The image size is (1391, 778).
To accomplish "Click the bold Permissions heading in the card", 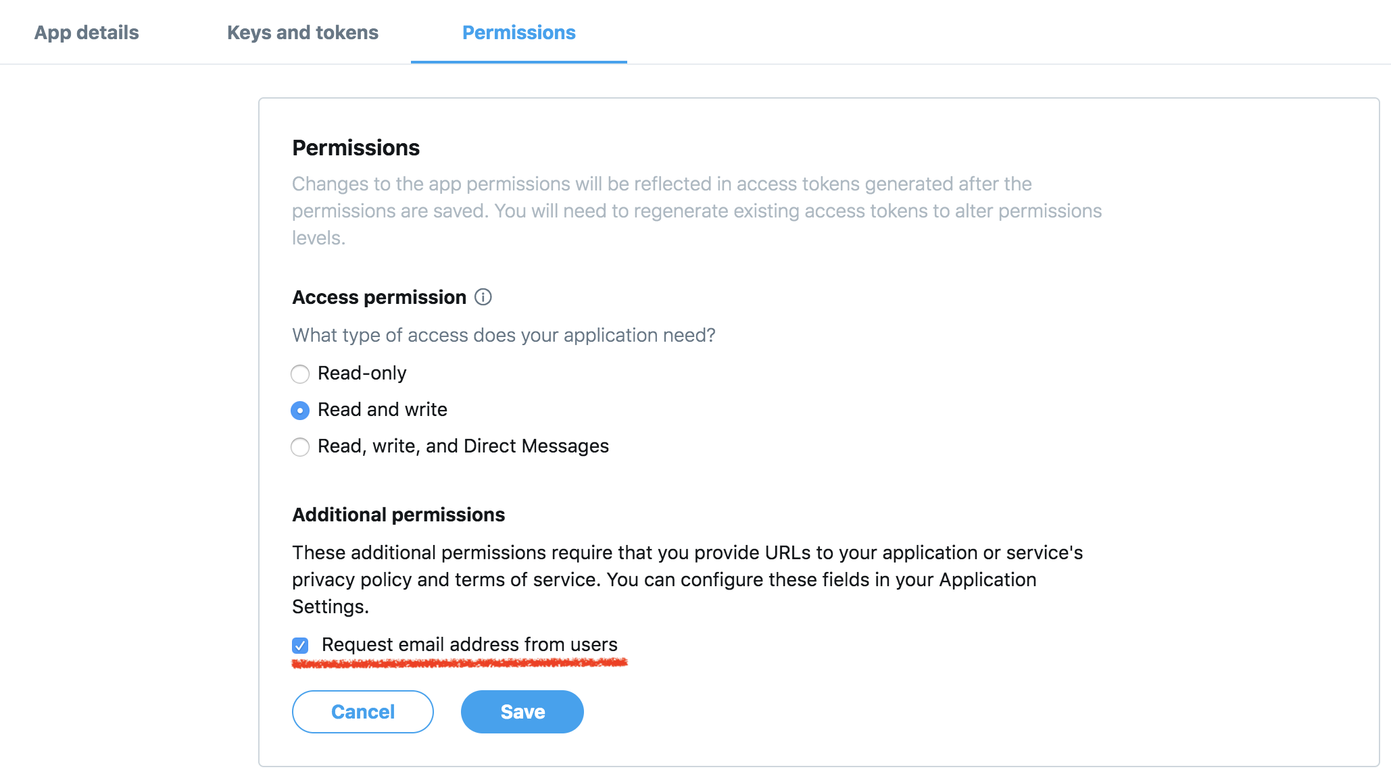I will 356,147.
